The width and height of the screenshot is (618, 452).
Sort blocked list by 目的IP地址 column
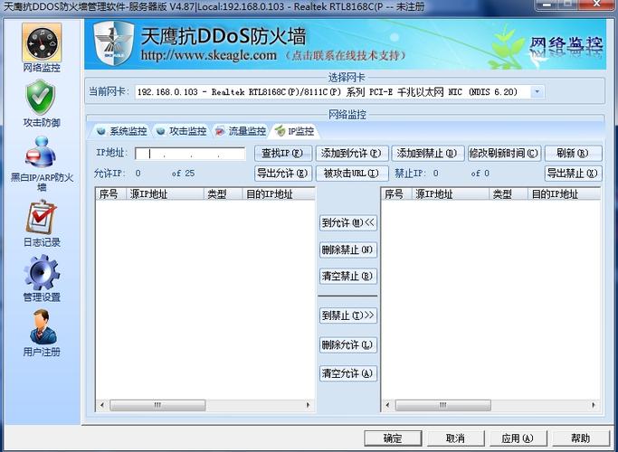coord(564,193)
